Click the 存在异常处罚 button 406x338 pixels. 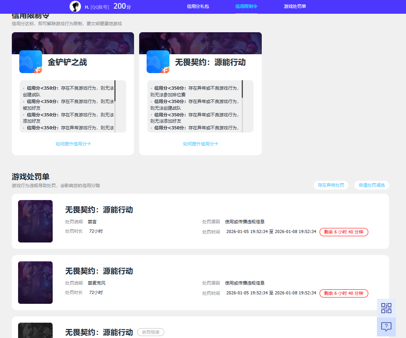(x=331, y=185)
